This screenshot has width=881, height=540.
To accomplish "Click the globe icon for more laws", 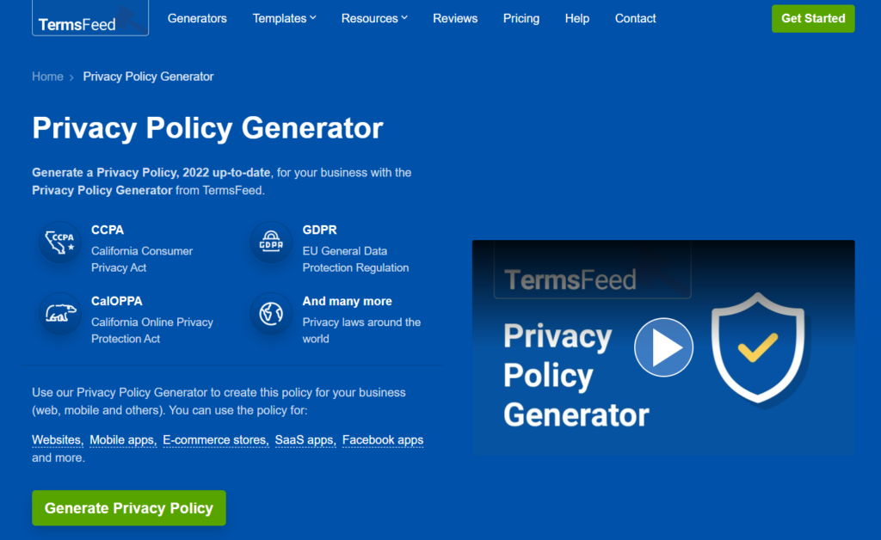I will point(271,313).
